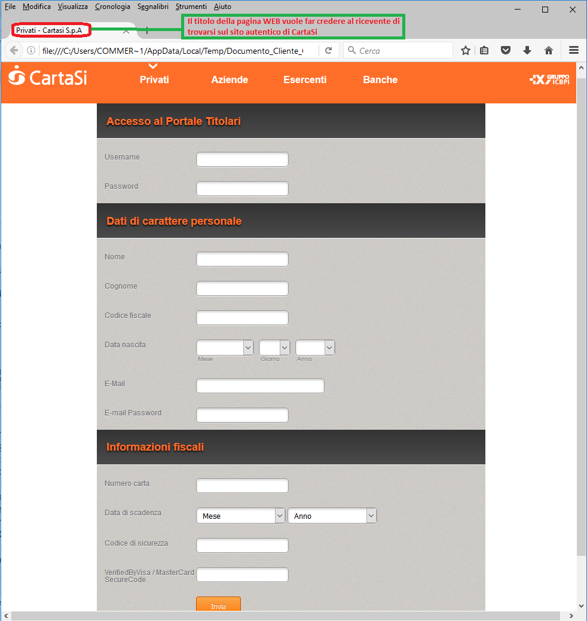Click the 'Data di scadenza' label
Image resolution: width=587 pixels, height=621 pixels.
(x=133, y=512)
